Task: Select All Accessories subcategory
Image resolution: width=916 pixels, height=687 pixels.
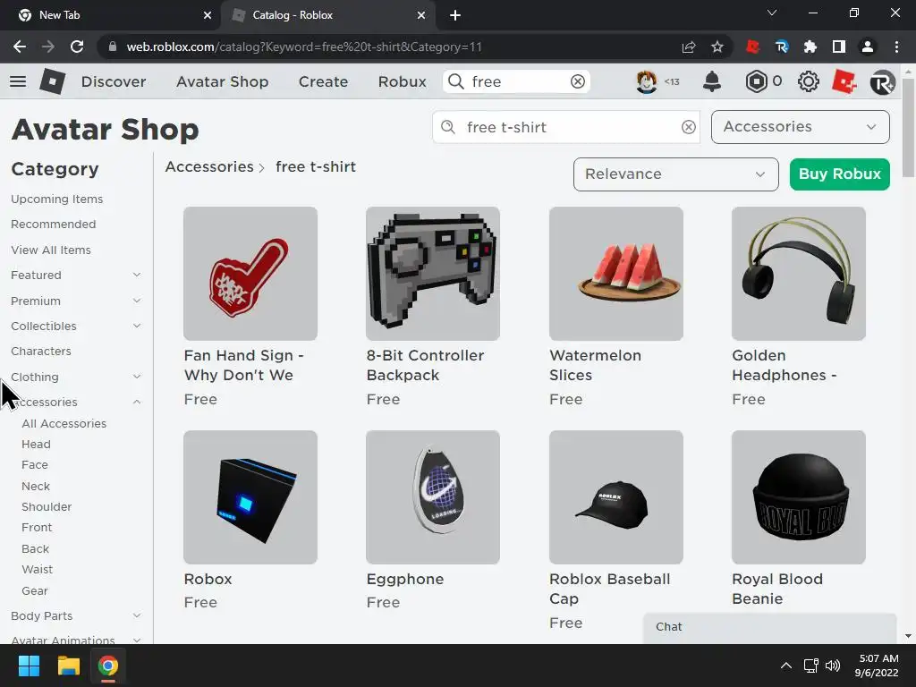Action: coord(64,423)
